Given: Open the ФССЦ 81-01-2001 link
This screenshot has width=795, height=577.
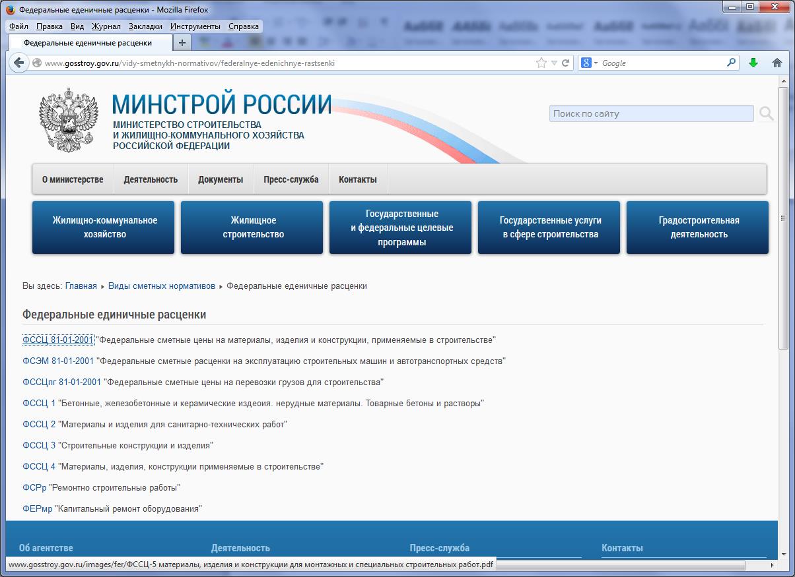Looking at the screenshot, I should (x=58, y=340).
